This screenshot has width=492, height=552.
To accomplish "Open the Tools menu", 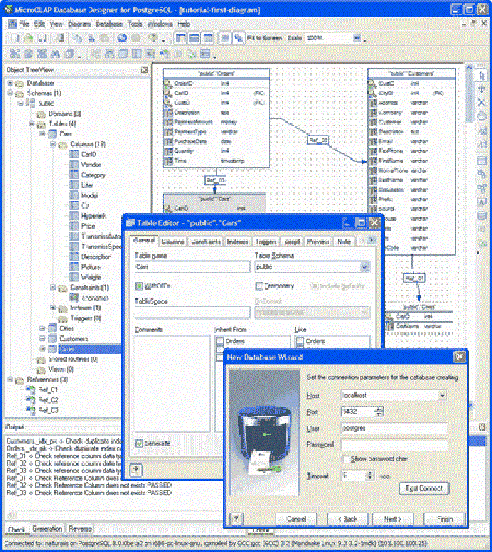I will click(x=135, y=24).
